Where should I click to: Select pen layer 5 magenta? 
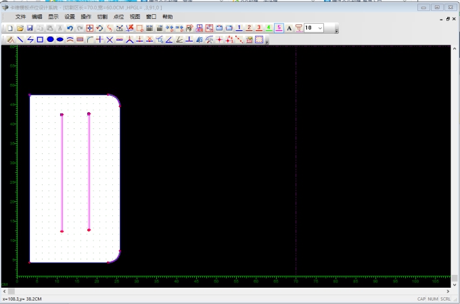[x=279, y=28]
